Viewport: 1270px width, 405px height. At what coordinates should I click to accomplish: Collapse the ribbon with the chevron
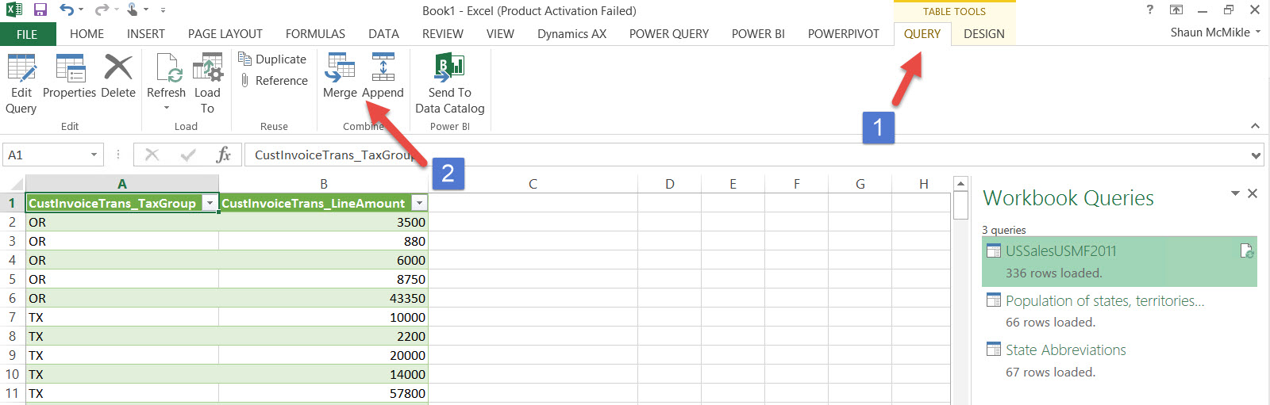1255,126
